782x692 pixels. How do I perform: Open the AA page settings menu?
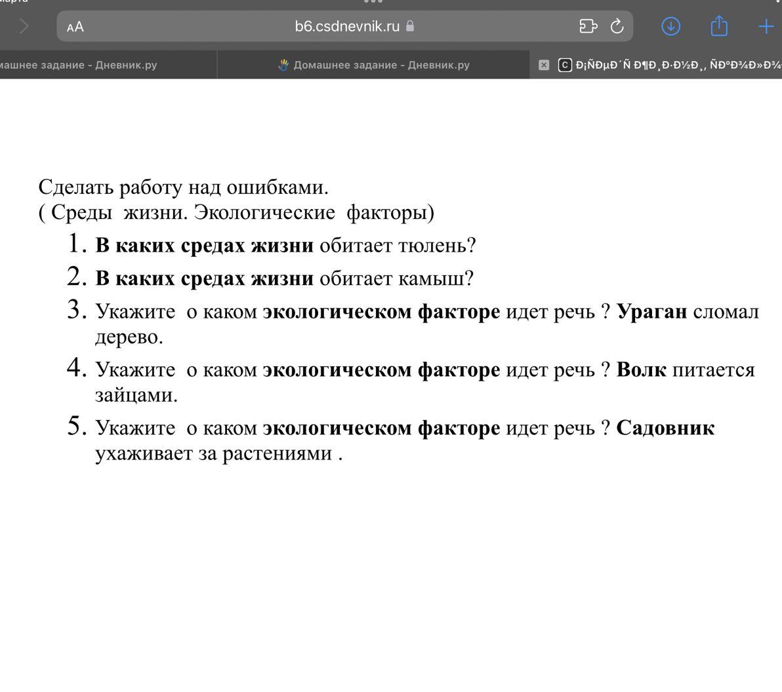(75, 27)
